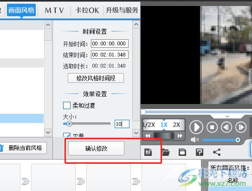
Task: Click the style list scroll-down arrow
Action: pyautogui.click(x=48, y=132)
